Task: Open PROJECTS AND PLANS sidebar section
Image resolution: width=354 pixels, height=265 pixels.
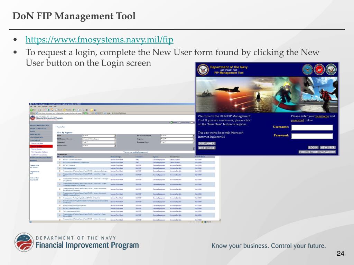Action: coord(41,128)
